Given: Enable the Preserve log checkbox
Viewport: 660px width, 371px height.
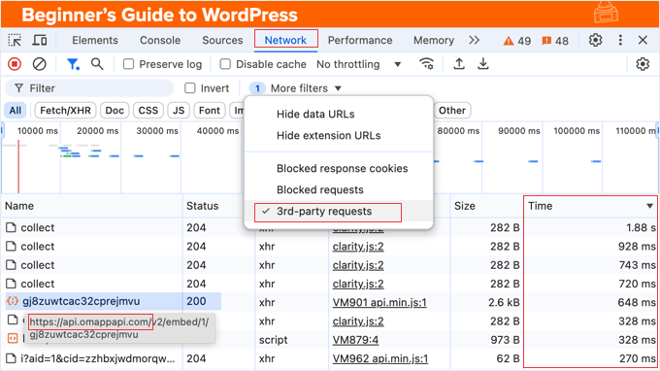Looking at the screenshot, I should coord(128,64).
